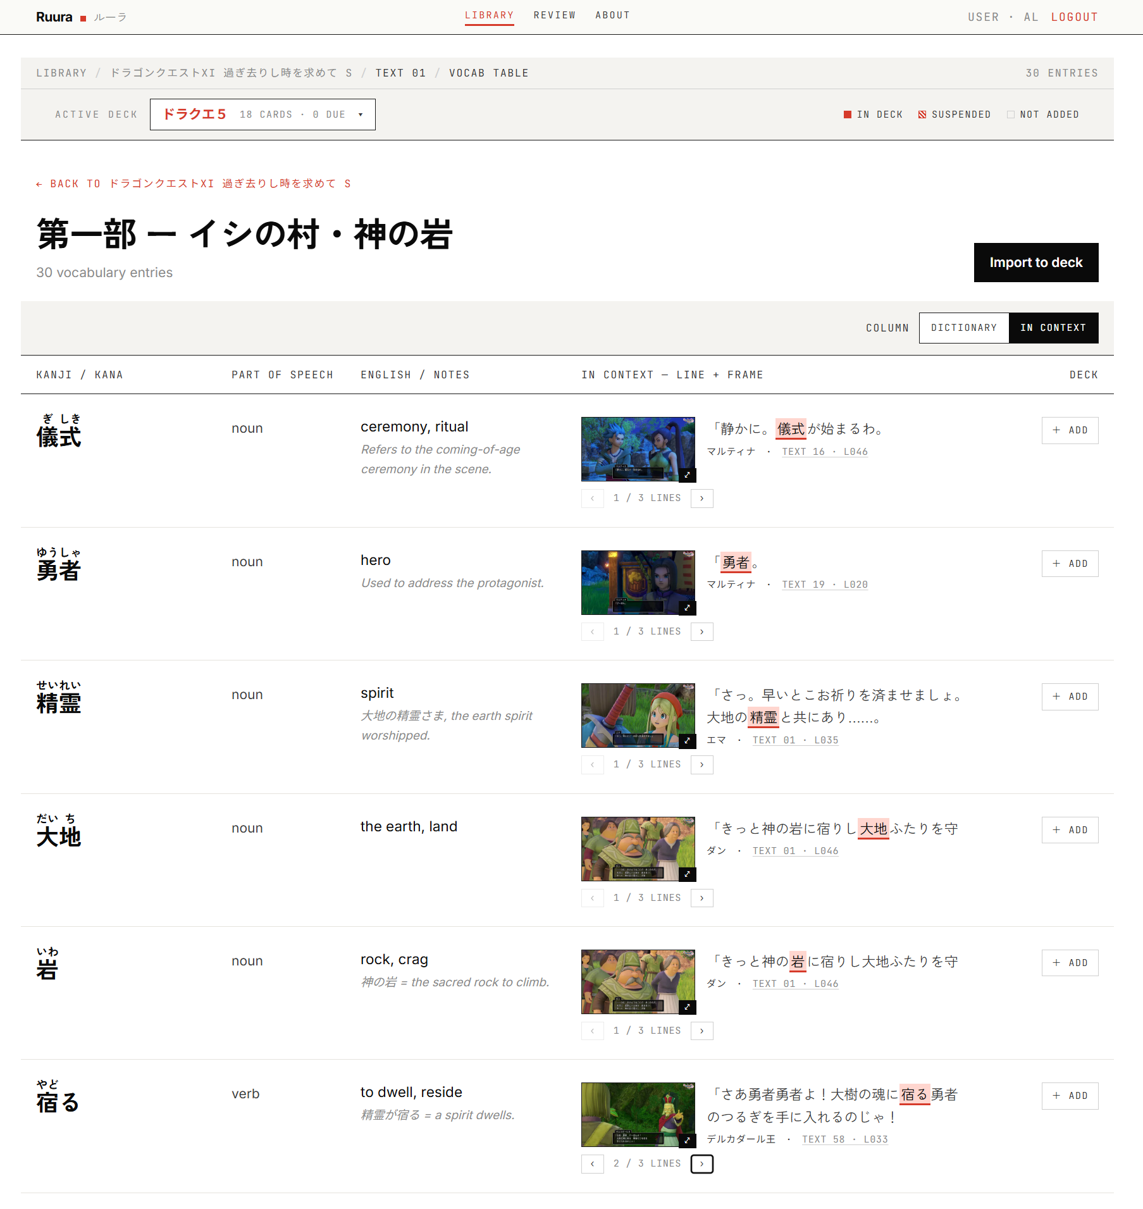Go back to ドラゴンクエストXI page
The height and width of the screenshot is (1209, 1143).
(194, 184)
